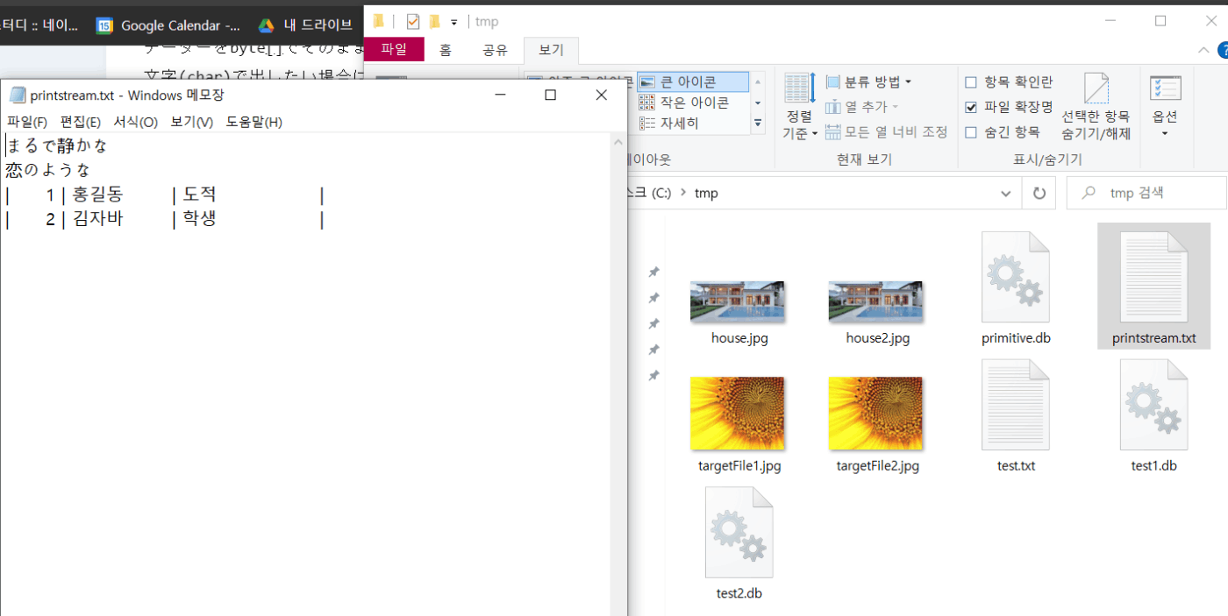1228x616 pixels.
Task: Switch to the 공유 ribbon tab
Action: 495,50
